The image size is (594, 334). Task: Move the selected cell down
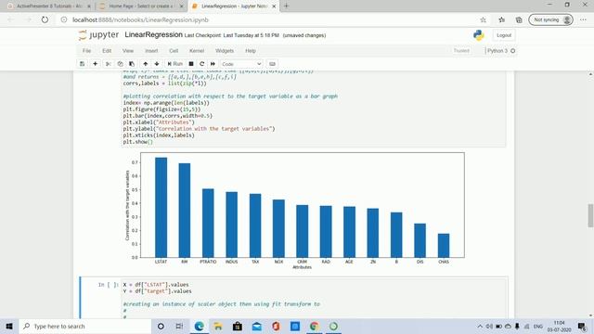click(x=157, y=64)
